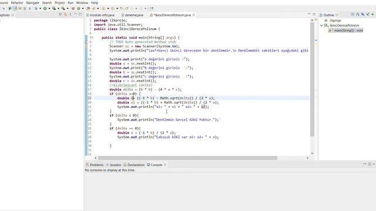Maximize the Package Explorer panel
This screenshot has height=211, width=376.
[x=80, y=14]
